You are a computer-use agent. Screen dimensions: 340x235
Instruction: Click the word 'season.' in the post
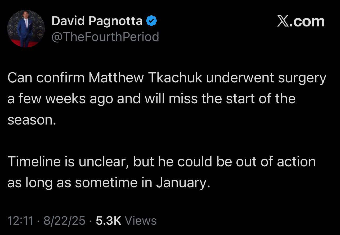(32, 121)
